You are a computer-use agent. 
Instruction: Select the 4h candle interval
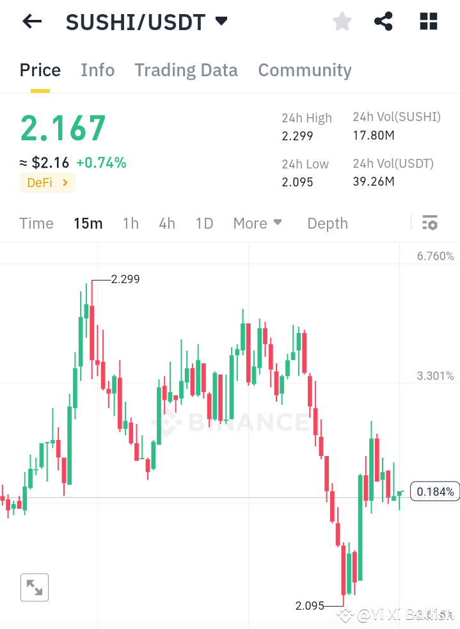point(167,223)
